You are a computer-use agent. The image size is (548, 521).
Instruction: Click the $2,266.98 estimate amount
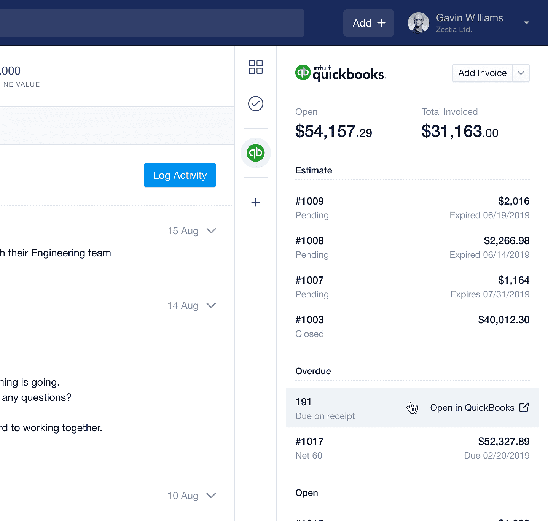click(x=507, y=241)
